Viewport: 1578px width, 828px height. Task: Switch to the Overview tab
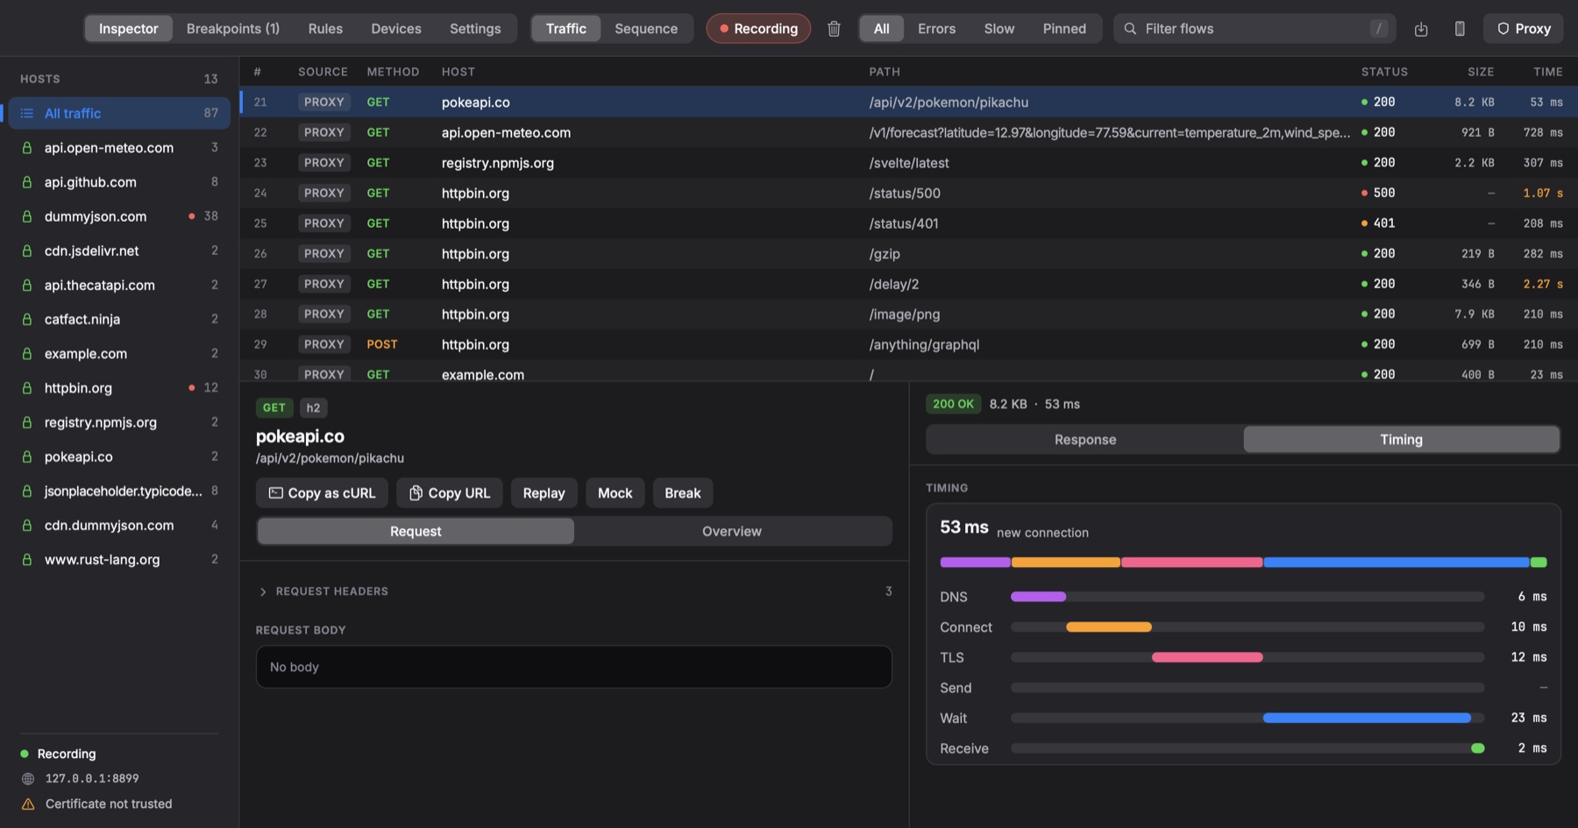click(732, 531)
